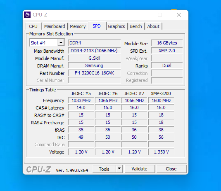Click the tRAS value 35
221x191 pixels.
81,130
